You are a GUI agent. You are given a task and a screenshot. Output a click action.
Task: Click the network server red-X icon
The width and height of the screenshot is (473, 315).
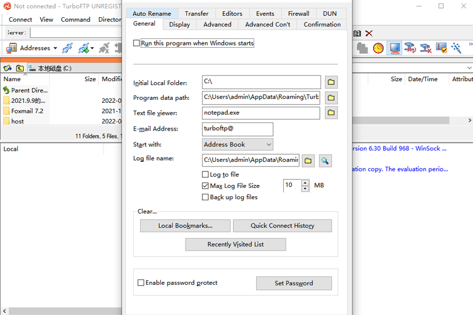coord(426,48)
